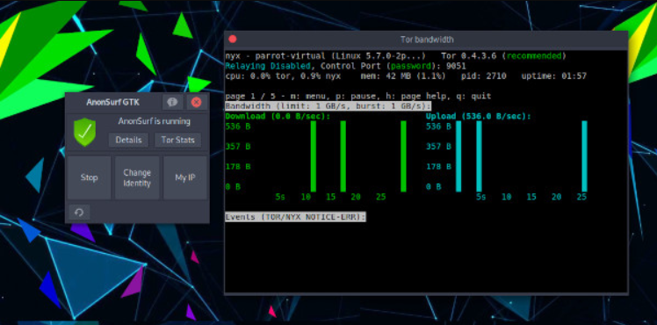The width and height of the screenshot is (657, 325).
Task: Click the 'Bandwidth (limit: 1 GB/s' header line
Action: (328, 106)
